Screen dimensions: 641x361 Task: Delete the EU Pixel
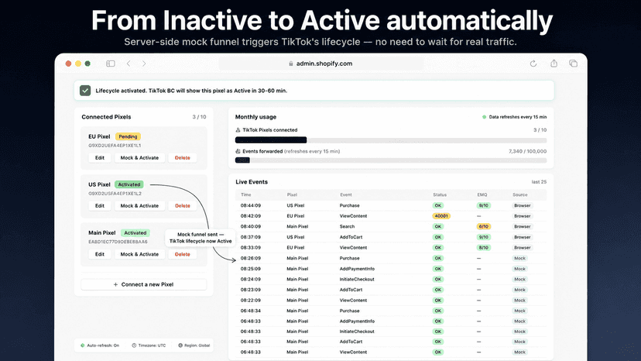click(183, 157)
